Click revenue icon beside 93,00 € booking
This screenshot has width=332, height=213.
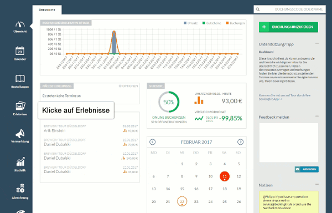coord(125,131)
